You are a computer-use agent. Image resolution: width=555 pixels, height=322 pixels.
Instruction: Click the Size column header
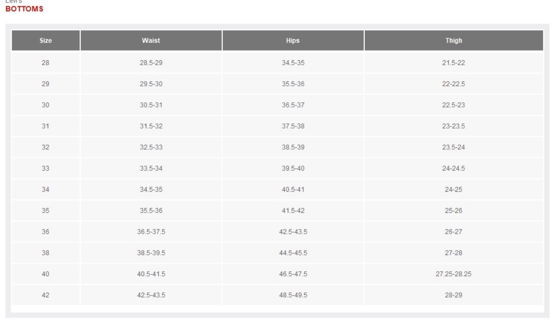(x=46, y=40)
